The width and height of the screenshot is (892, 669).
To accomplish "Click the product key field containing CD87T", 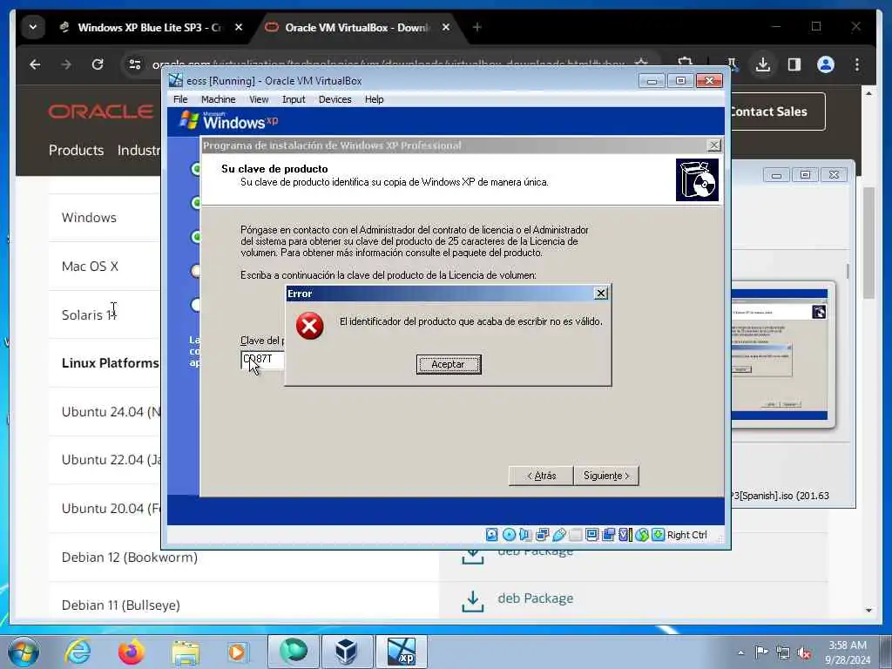I will click(262, 360).
